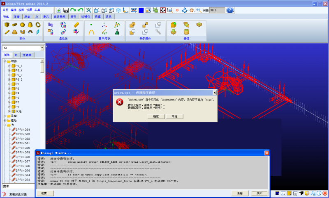Close the aview.exe error dialog
The image size is (329, 198).
click(x=214, y=93)
